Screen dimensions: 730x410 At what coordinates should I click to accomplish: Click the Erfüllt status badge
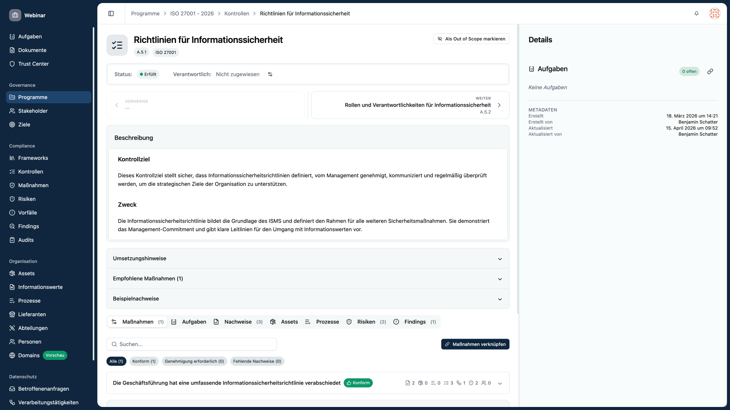148,74
